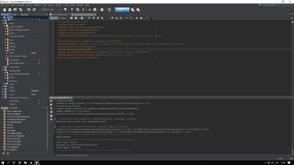
Task: Click the taskbar Search magnifier icon
Action: tap(8, 163)
